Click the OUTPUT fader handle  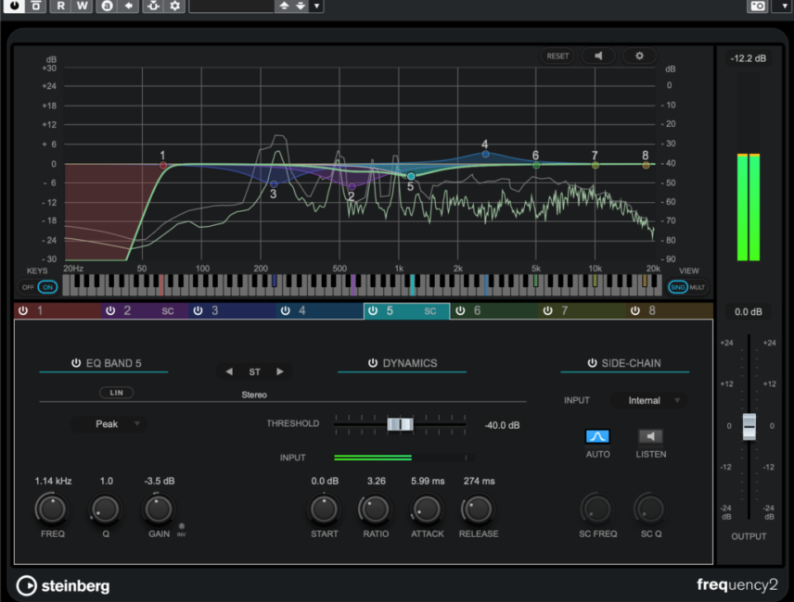[749, 427]
